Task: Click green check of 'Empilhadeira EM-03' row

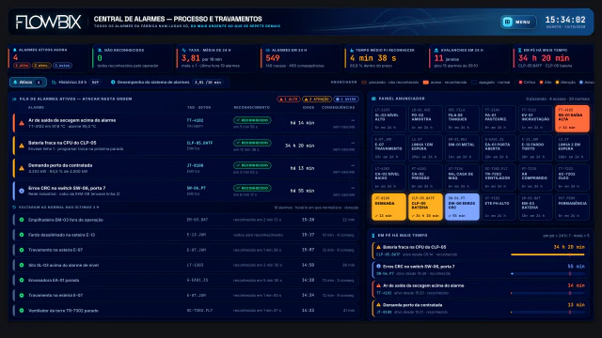Action: click(x=22, y=220)
